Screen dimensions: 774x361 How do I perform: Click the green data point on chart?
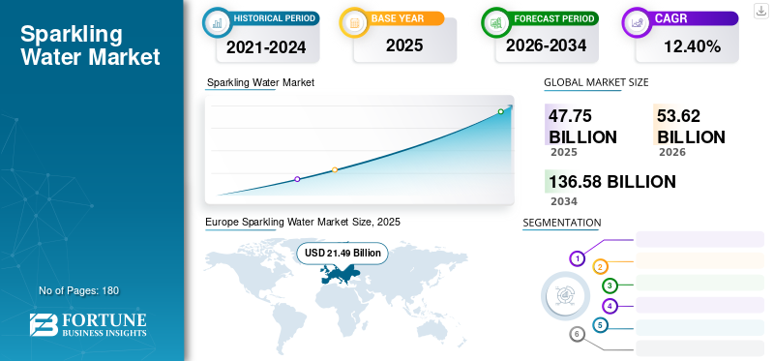coord(500,111)
